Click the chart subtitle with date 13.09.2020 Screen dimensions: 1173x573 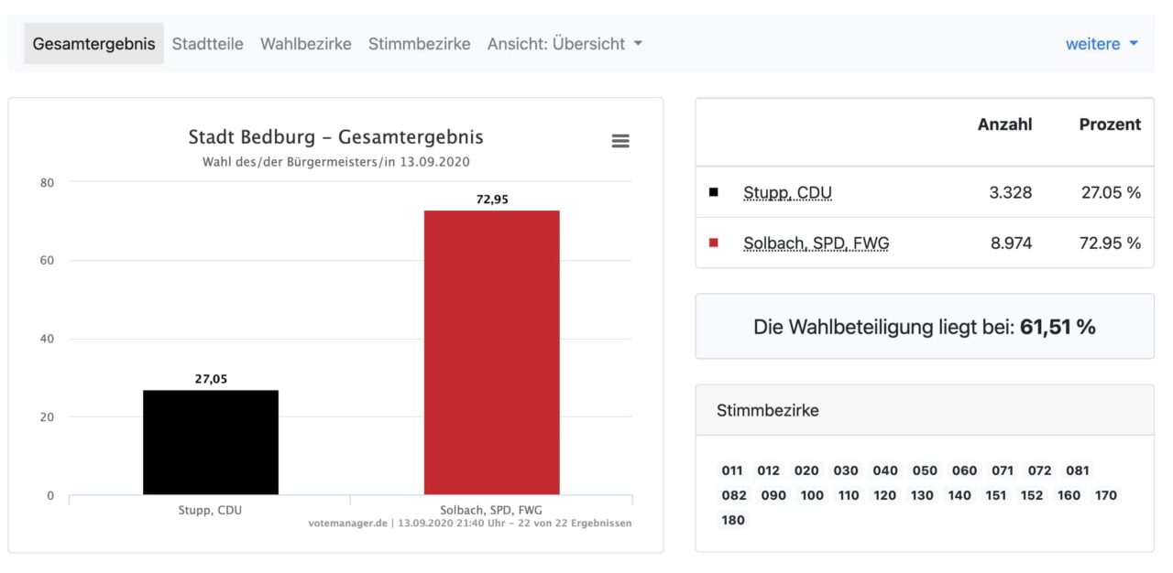click(335, 162)
